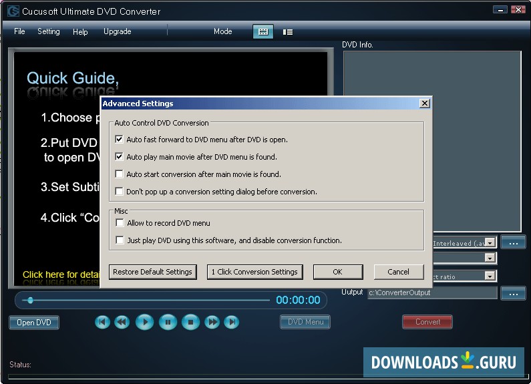This screenshot has width=531, height=384.
Task: Close the Advanced Settings dialog
Action: pos(425,104)
